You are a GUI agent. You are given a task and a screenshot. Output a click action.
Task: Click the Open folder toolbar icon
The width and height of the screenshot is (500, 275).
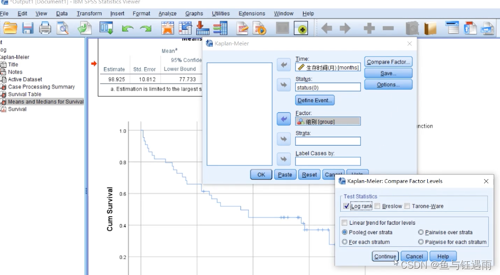point(10,28)
